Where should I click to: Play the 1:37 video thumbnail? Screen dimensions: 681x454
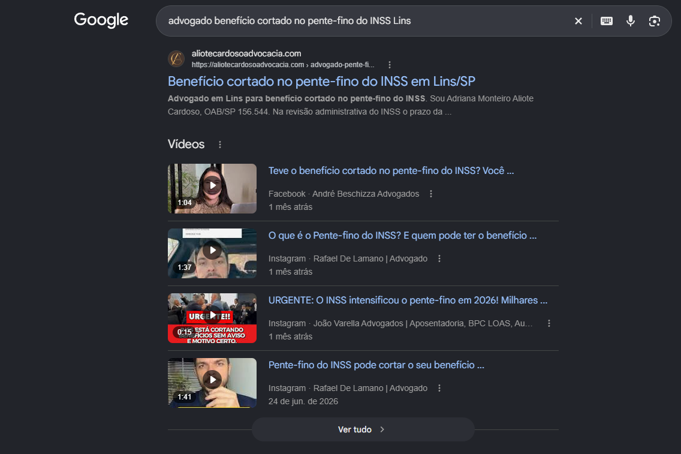coord(212,253)
